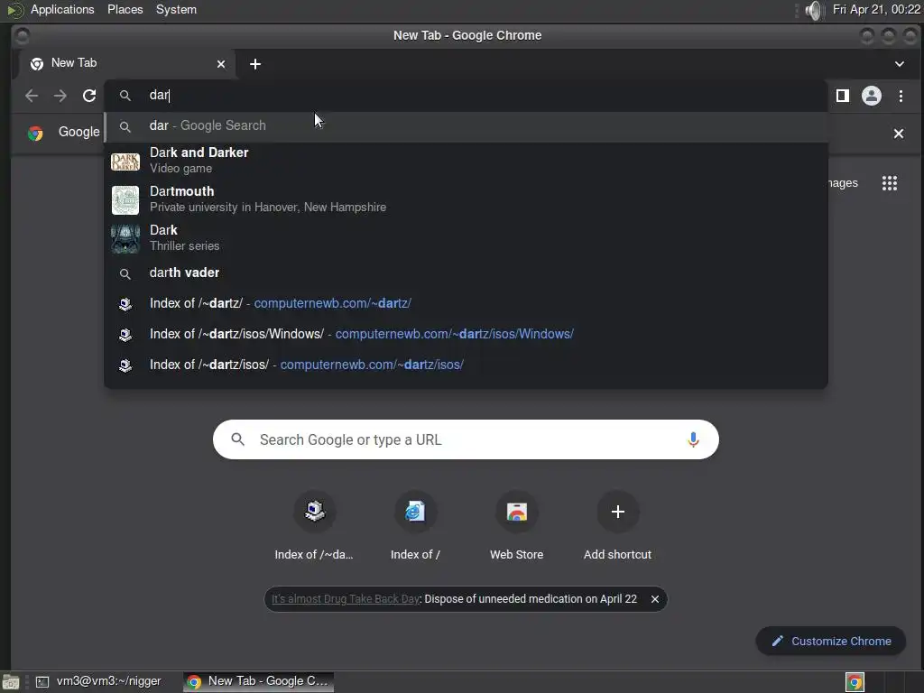
Task: Open the 'Index of /~da...' shortcut
Action: coord(314,525)
